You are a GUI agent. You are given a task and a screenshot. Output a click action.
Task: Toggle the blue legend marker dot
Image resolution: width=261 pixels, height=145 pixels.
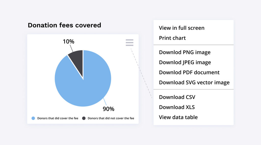(33, 118)
